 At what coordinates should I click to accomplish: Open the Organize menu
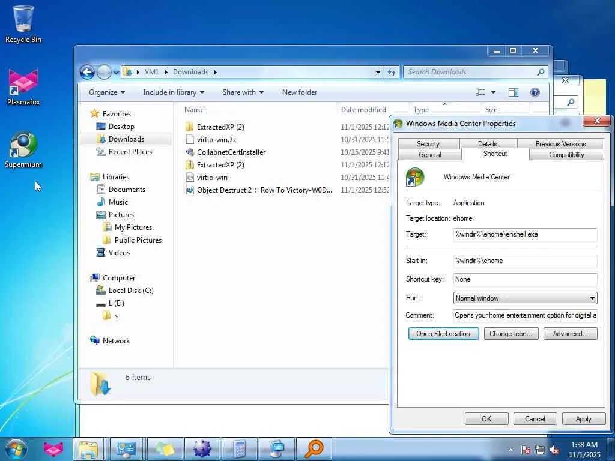tap(107, 92)
